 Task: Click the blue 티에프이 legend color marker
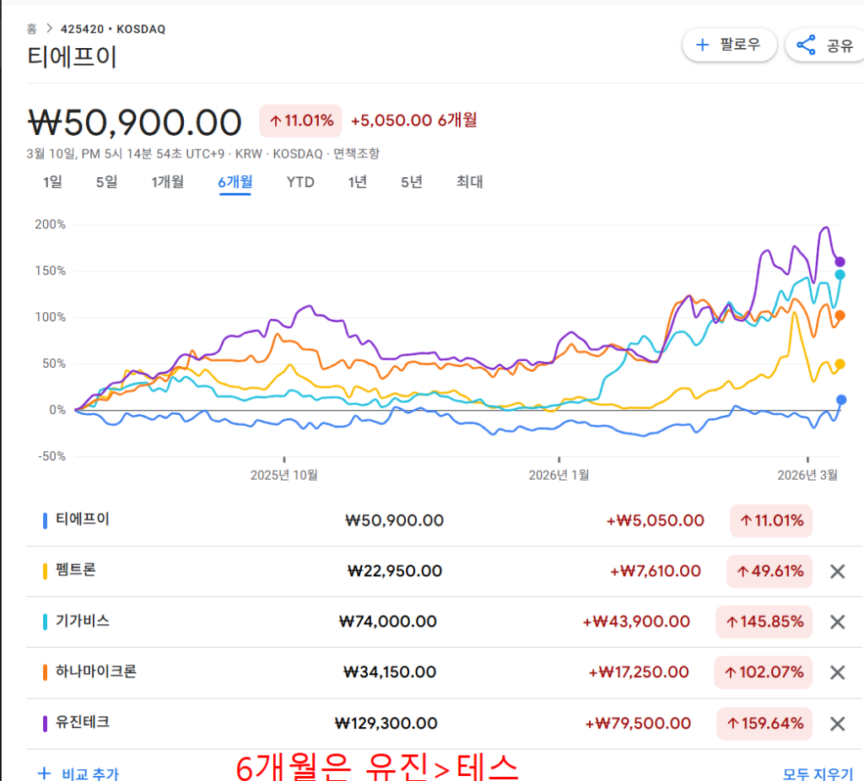point(45,521)
